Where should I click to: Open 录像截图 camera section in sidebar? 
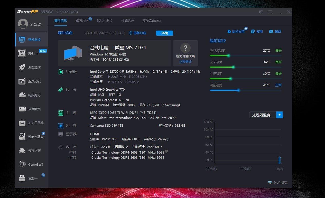pyautogui.click(x=31, y=109)
